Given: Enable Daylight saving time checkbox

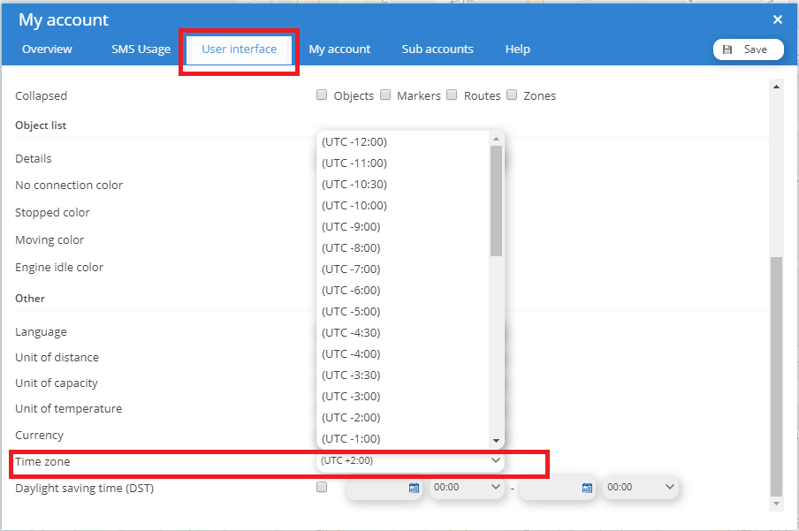Looking at the screenshot, I should coord(322,487).
